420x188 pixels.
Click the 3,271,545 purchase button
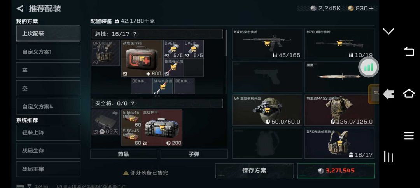[x=336, y=171]
